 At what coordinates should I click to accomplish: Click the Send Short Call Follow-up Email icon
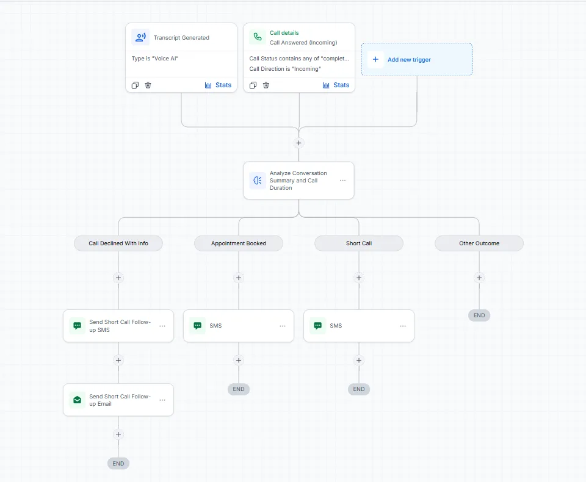click(x=78, y=400)
